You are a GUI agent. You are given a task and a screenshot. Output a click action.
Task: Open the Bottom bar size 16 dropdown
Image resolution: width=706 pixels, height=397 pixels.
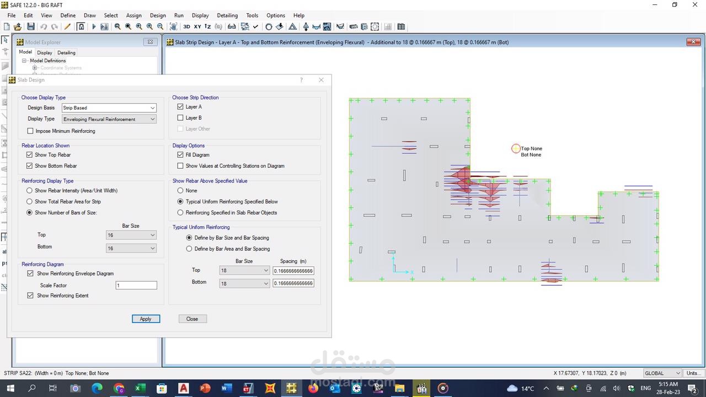click(x=131, y=248)
